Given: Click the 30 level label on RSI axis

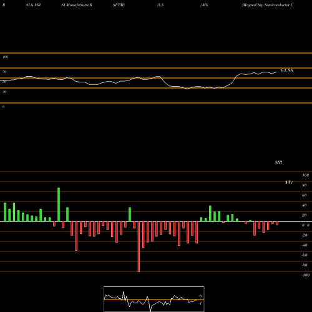Looking at the screenshot, I should [x=4, y=92].
